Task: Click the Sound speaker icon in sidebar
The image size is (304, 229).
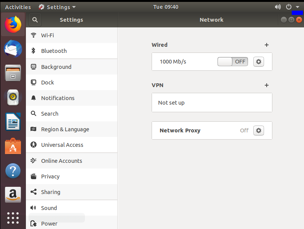Action: (x=33, y=208)
